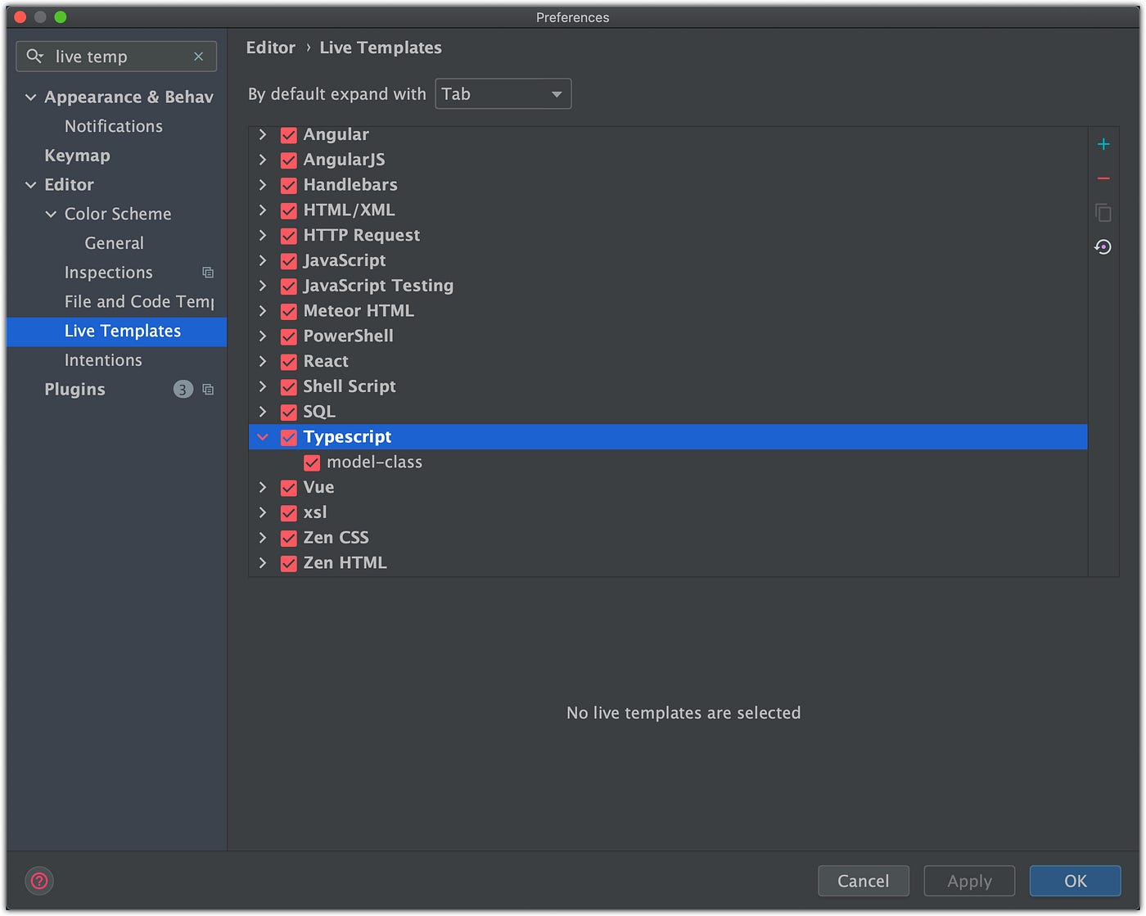Expand the JavaScript template group
This screenshot has height=916, width=1146.
pos(263,260)
